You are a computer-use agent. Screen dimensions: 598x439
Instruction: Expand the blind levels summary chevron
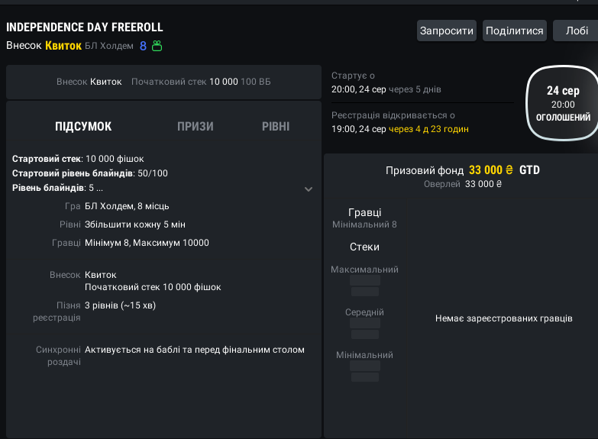[309, 189]
